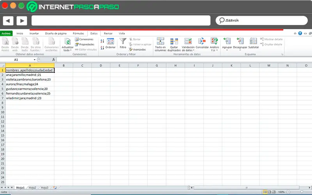Open the Archivo tab
The image size is (312, 195).
pyautogui.click(x=6, y=34)
